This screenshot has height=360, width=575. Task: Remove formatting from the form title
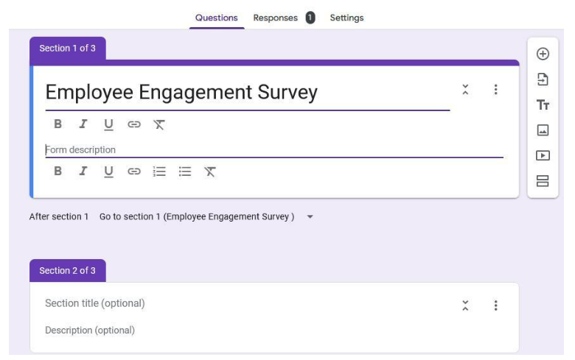pyautogui.click(x=158, y=124)
